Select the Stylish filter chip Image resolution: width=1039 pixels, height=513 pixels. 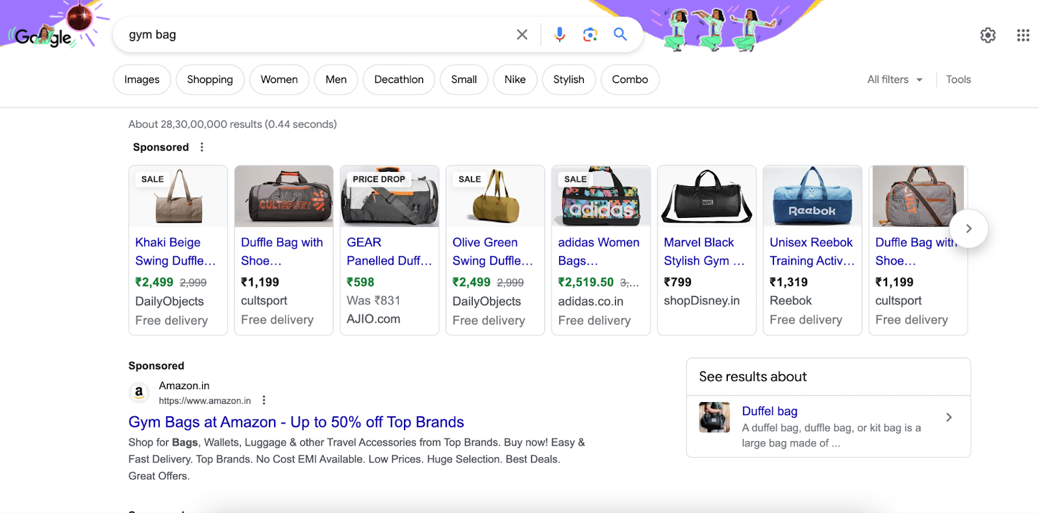[569, 79]
